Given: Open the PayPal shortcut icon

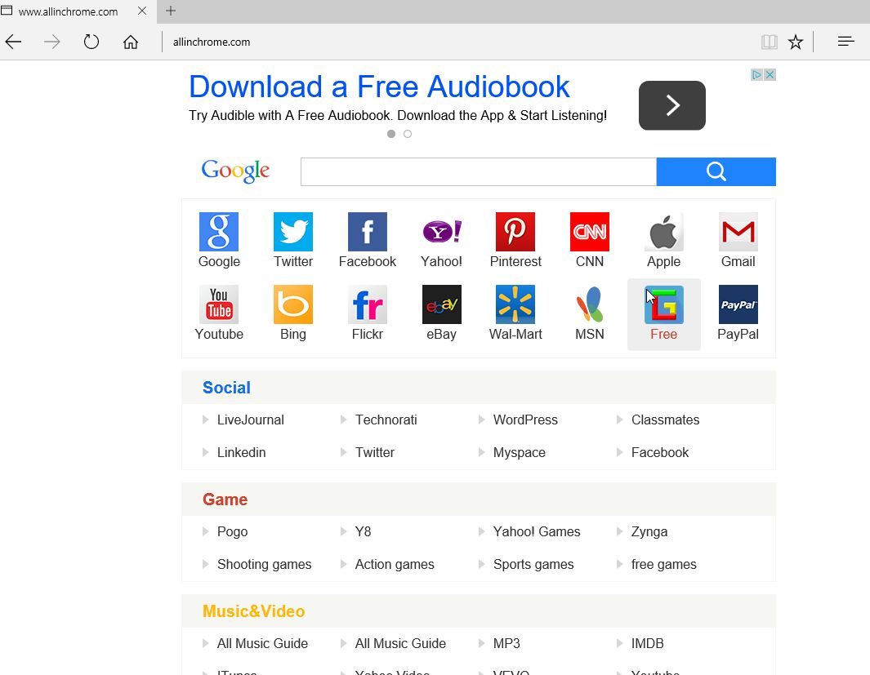Looking at the screenshot, I should pos(737,304).
